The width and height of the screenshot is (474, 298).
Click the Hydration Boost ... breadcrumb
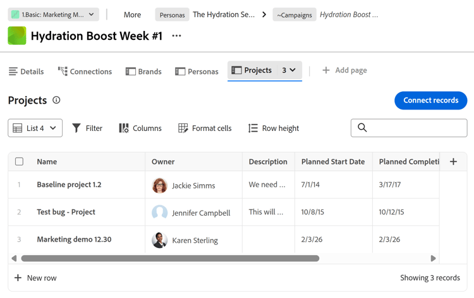tap(349, 15)
